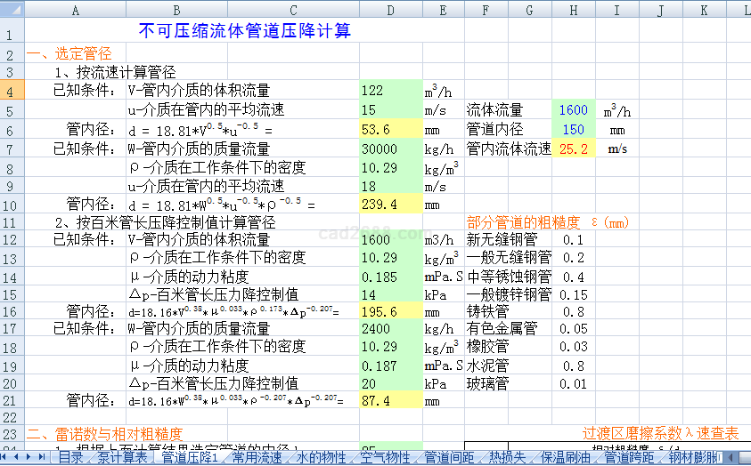The height and width of the screenshot is (466, 751).
Task: Click the next-sheet navigation arrow
Action: coord(30,457)
